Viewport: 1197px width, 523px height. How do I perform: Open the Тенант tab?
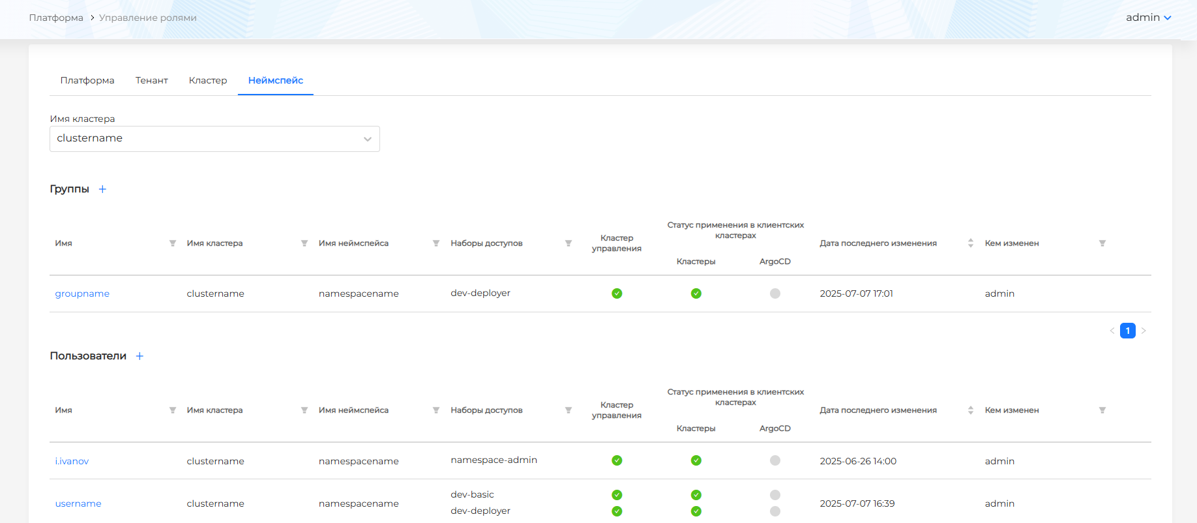pos(152,80)
